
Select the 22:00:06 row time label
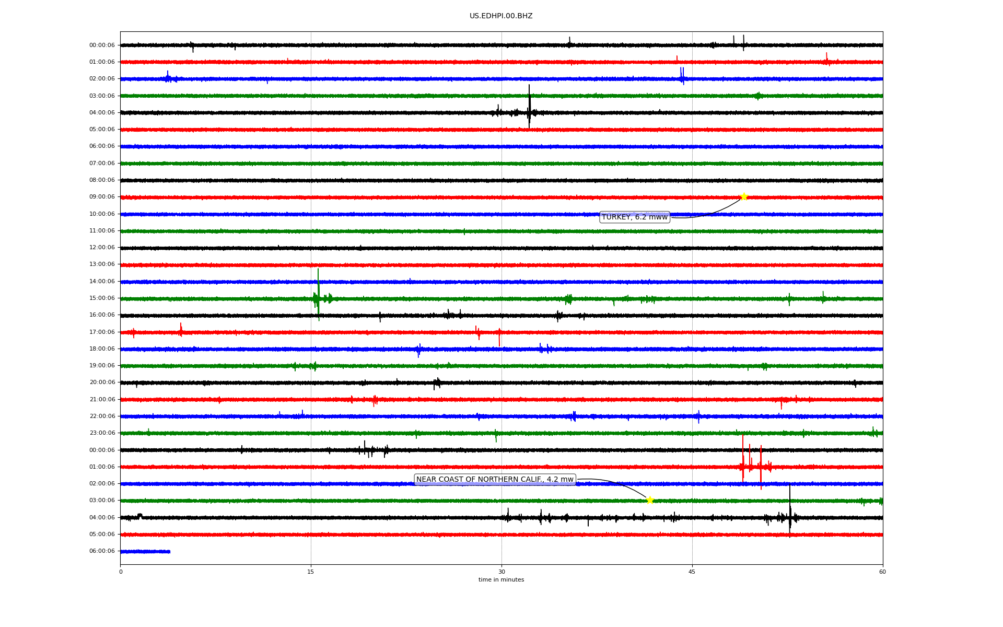(x=102, y=416)
